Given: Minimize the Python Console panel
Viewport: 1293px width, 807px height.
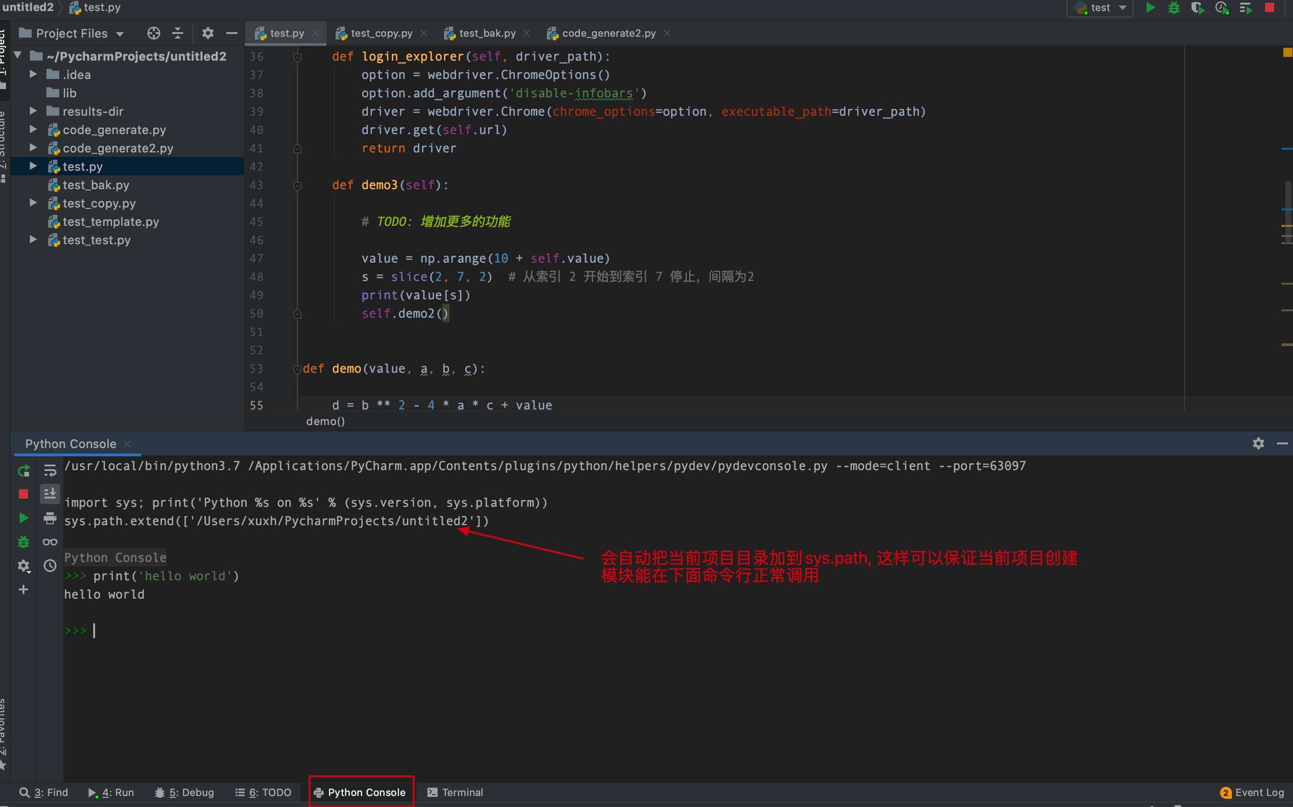Looking at the screenshot, I should click(x=1282, y=443).
